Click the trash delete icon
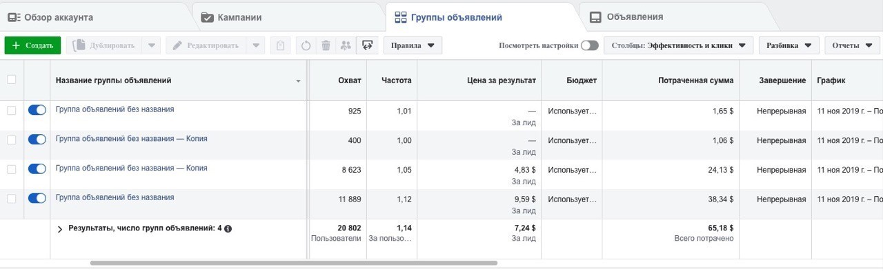Image resolution: width=883 pixels, height=271 pixels. (x=326, y=45)
